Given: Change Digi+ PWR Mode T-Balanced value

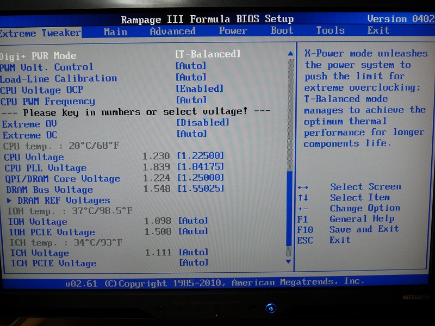Looking at the screenshot, I should click(208, 54).
